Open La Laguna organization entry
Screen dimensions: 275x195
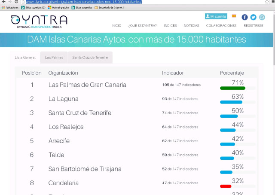pos(63,99)
